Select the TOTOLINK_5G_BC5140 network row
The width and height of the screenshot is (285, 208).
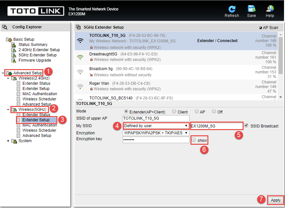click(176, 97)
